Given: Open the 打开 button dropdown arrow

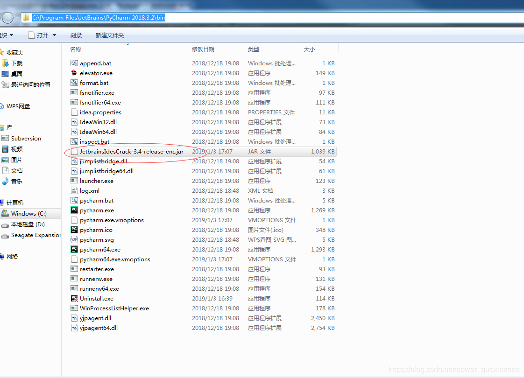Looking at the screenshot, I should tap(55, 35).
